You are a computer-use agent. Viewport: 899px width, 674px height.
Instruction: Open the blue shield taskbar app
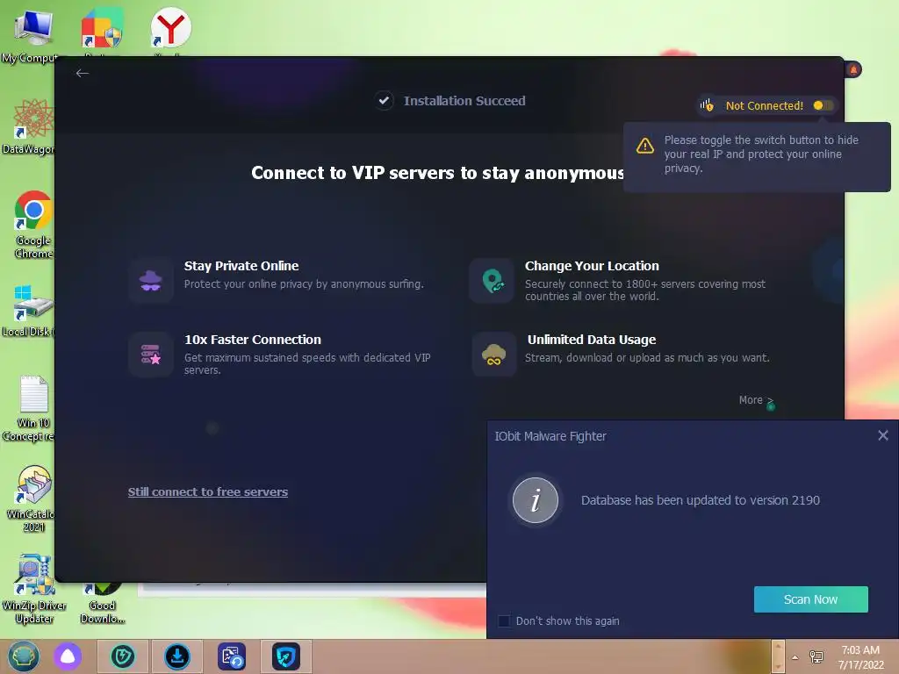pyautogui.click(x=286, y=656)
